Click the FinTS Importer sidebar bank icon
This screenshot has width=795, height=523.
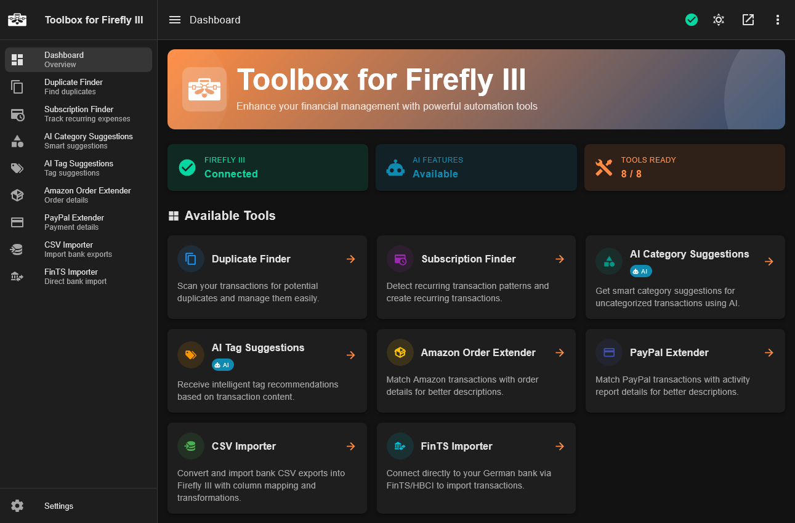coord(17,277)
